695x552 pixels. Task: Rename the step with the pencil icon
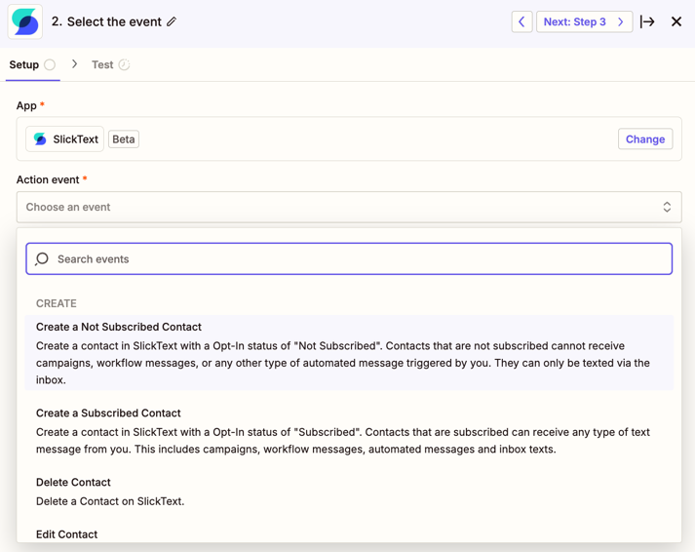(x=172, y=21)
